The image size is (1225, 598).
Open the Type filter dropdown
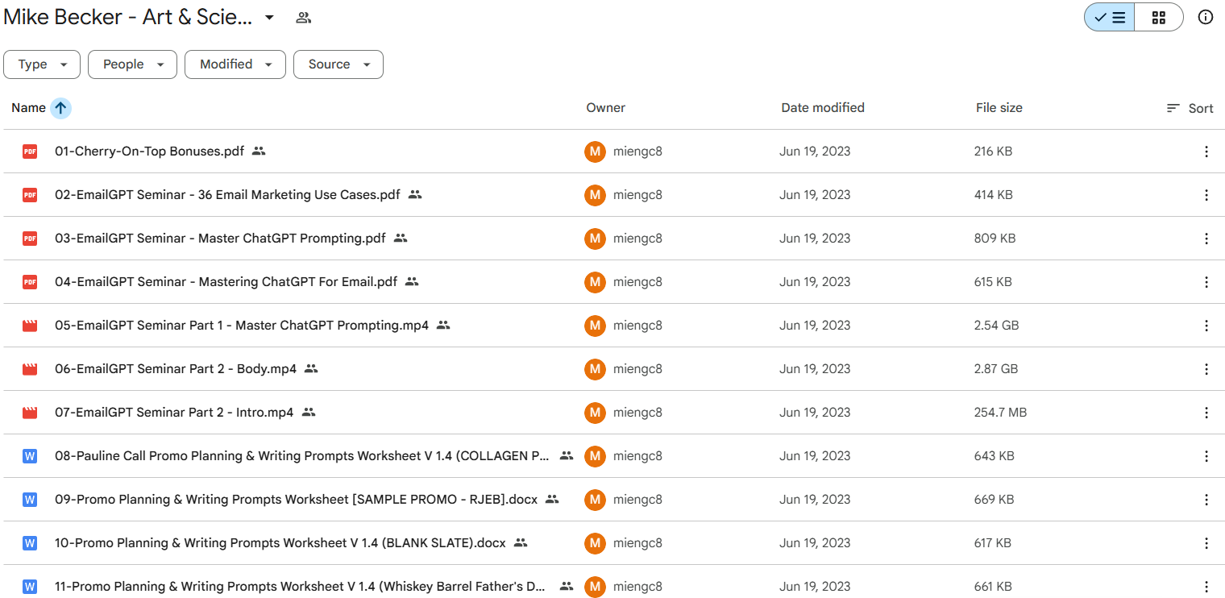pos(42,64)
